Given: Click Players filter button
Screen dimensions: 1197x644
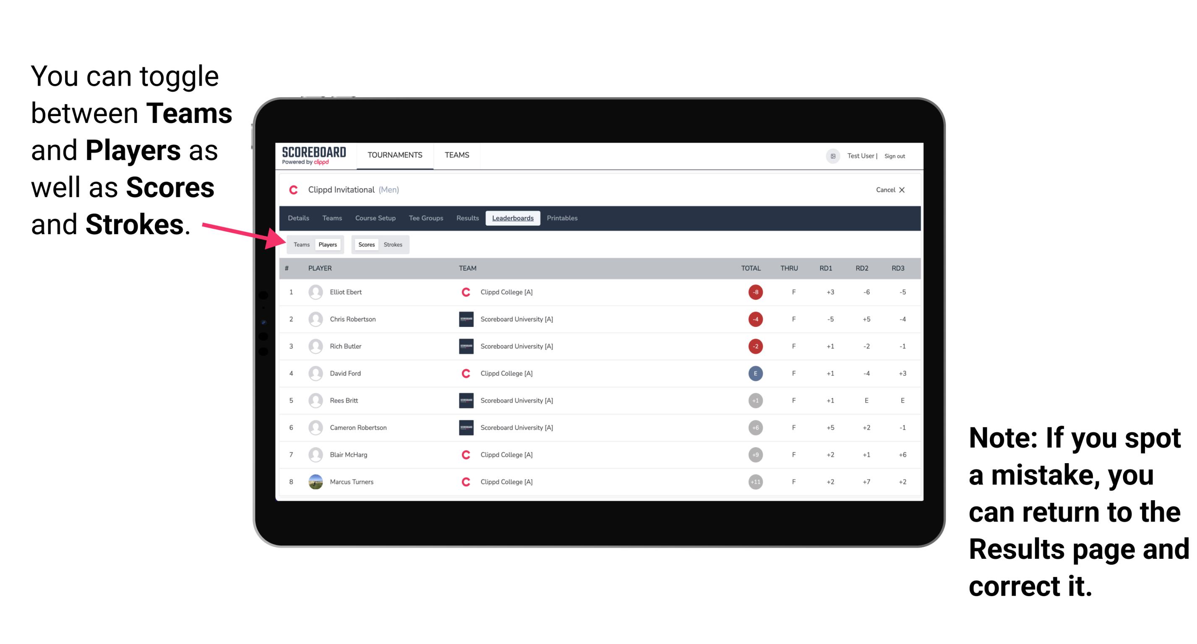Looking at the screenshot, I should [x=327, y=244].
